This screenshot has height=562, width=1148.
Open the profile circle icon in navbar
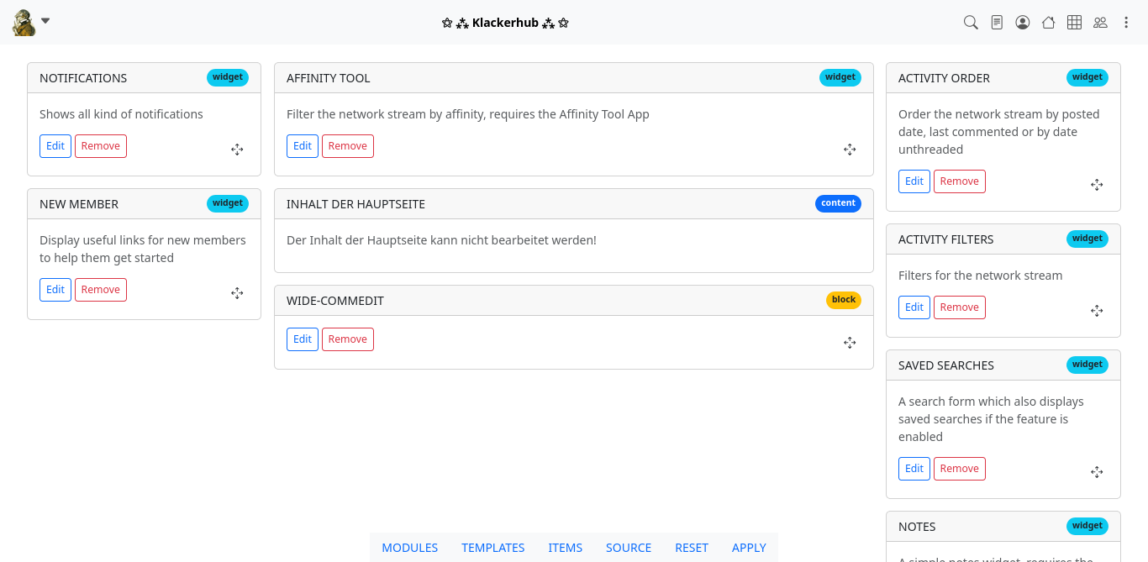pos(1023,23)
